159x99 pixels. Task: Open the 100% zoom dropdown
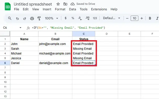[51, 18]
